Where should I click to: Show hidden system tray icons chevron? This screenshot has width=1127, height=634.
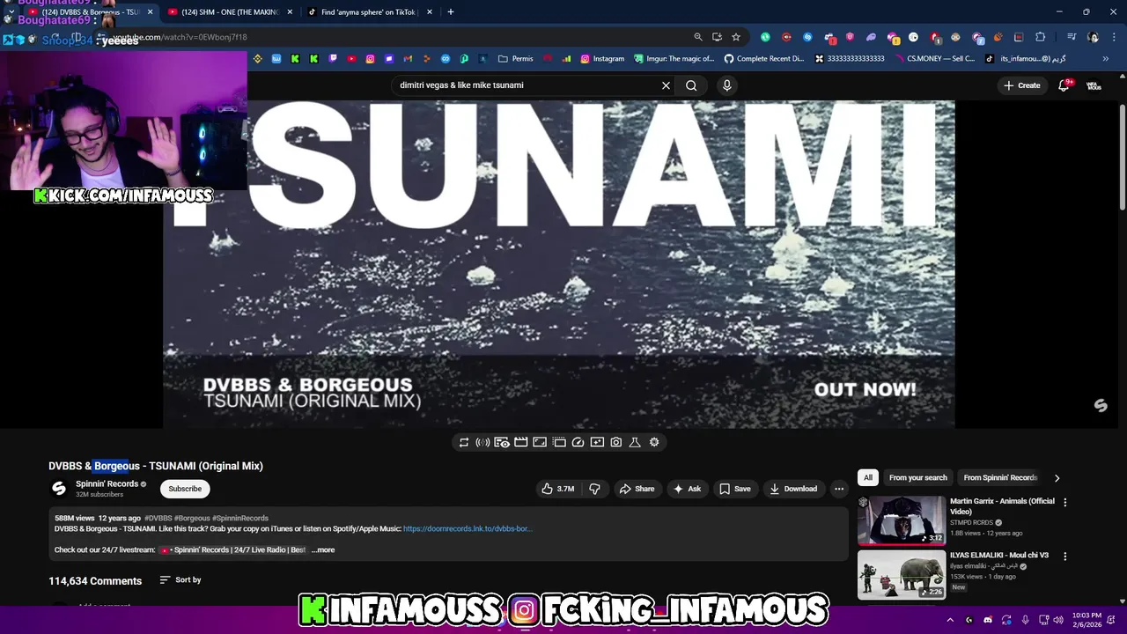pyautogui.click(x=949, y=620)
